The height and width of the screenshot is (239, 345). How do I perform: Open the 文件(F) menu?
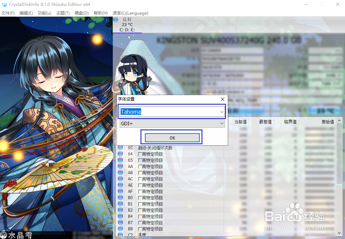[x=8, y=13]
